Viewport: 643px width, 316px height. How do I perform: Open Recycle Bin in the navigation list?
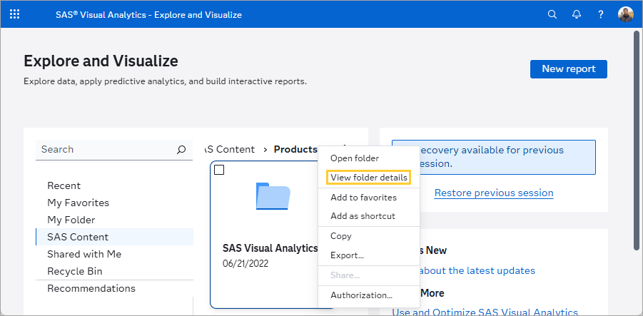point(114,271)
